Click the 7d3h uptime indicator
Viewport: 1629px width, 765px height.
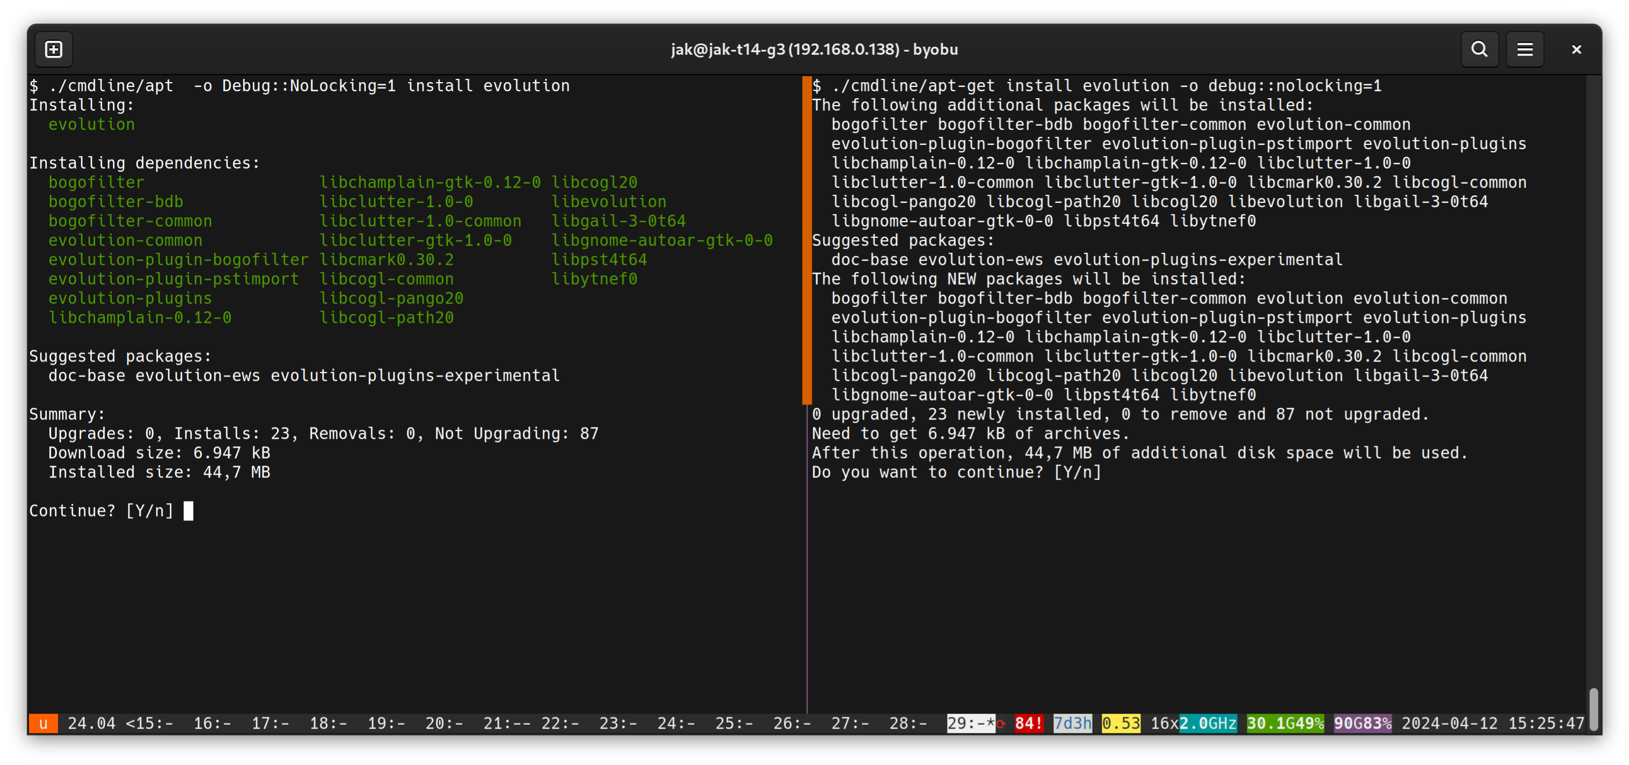click(1073, 723)
